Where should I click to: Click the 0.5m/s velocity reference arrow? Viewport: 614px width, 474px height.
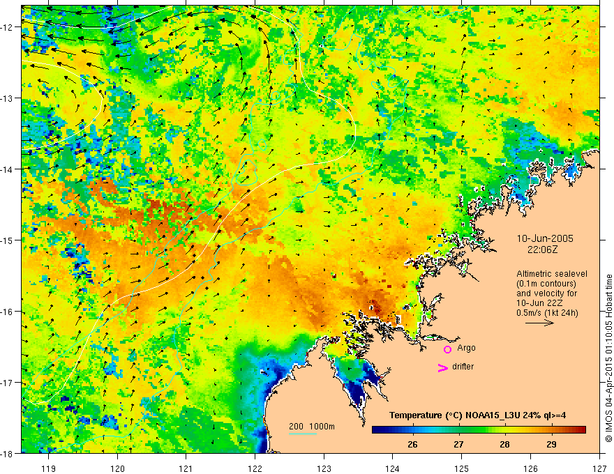coord(539,323)
